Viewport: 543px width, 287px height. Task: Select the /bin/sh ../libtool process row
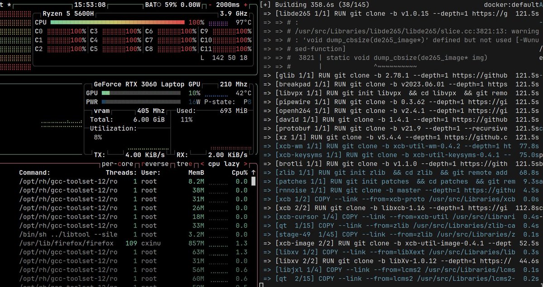133,234
